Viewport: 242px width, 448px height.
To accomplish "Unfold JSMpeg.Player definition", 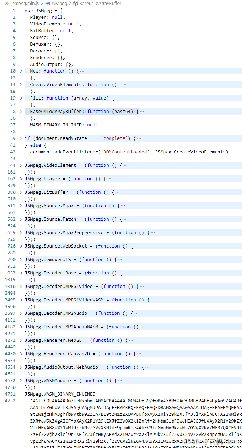I will (x=21, y=179).
